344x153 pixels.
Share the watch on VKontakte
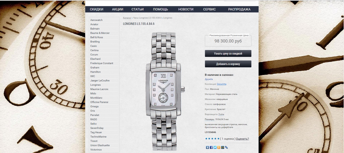click(207, 147)
